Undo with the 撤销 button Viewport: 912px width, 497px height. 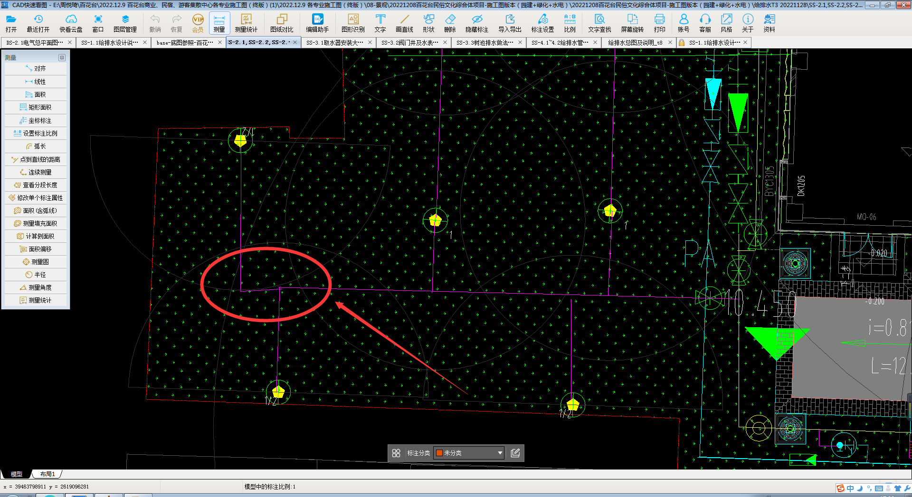coord(155,23)
